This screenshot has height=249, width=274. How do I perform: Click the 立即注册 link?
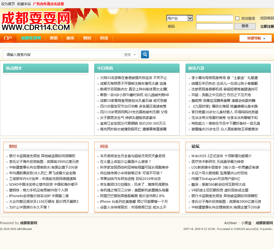click(x=267, y=27)
